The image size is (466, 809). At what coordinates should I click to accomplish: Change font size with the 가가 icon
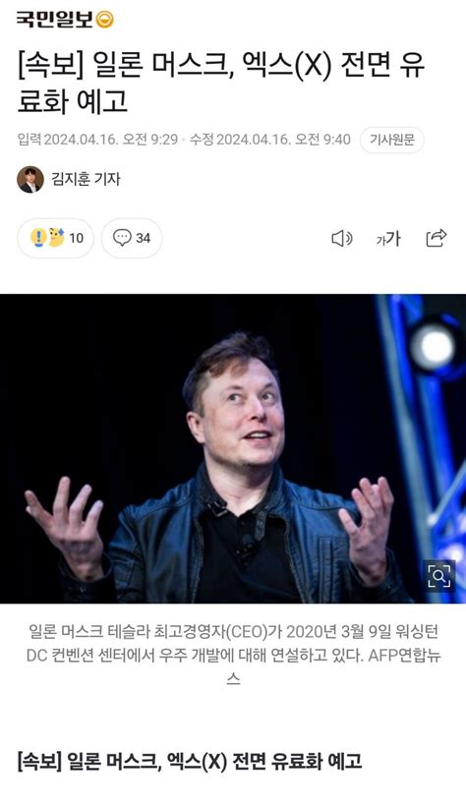pos(388,238)
